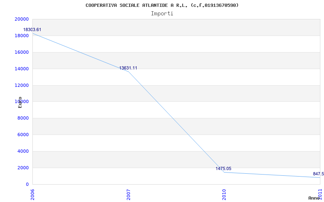The width and height of the screenshot is (324, 202).
Task: Click y-axis value 20000
Action: [21, 19]
